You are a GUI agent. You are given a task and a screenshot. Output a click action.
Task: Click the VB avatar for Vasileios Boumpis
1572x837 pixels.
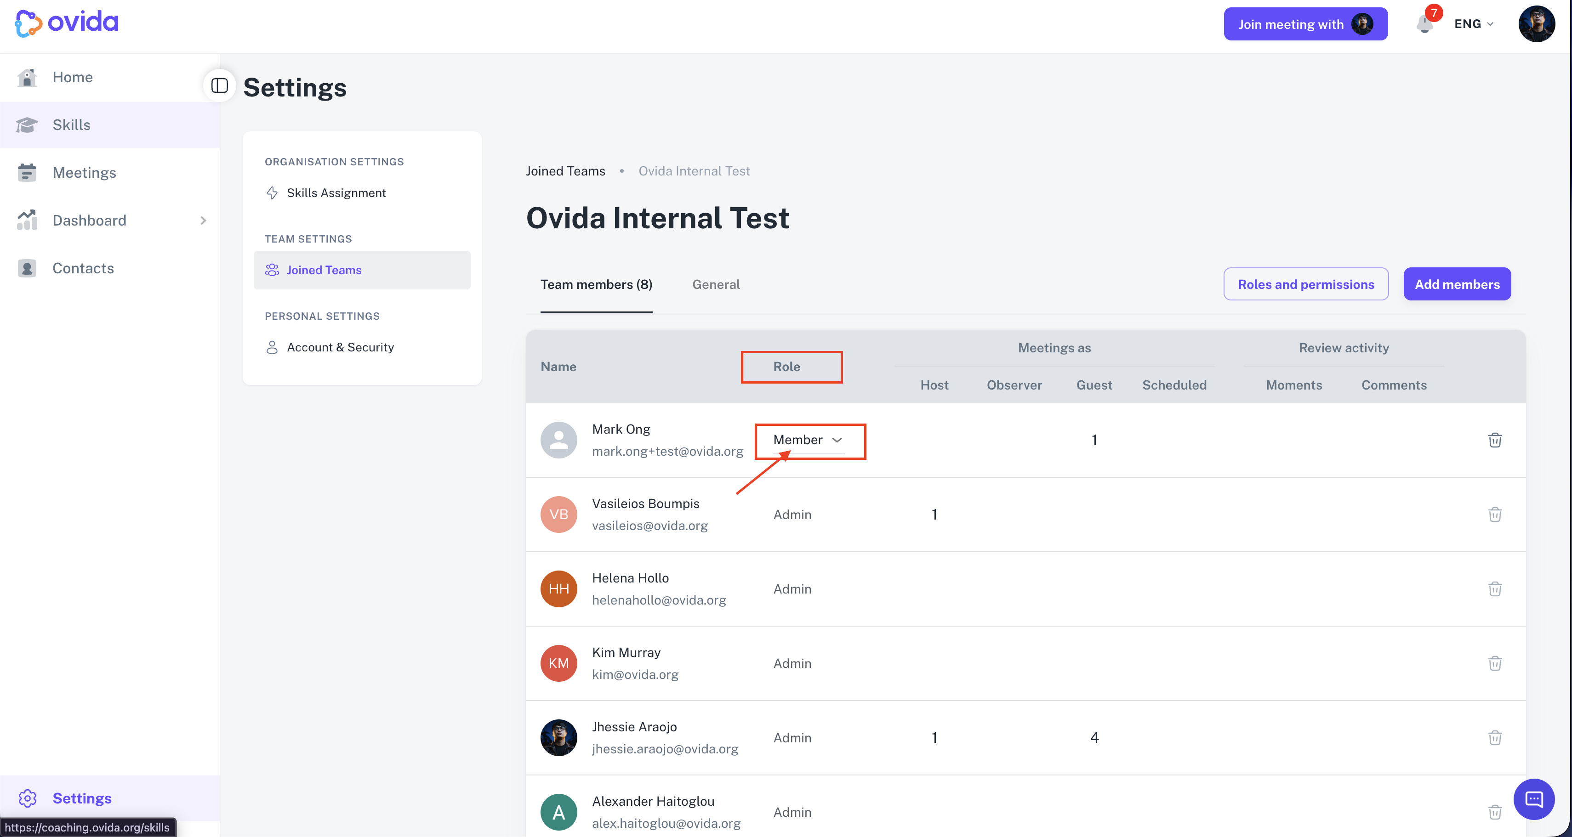[558, 514]
